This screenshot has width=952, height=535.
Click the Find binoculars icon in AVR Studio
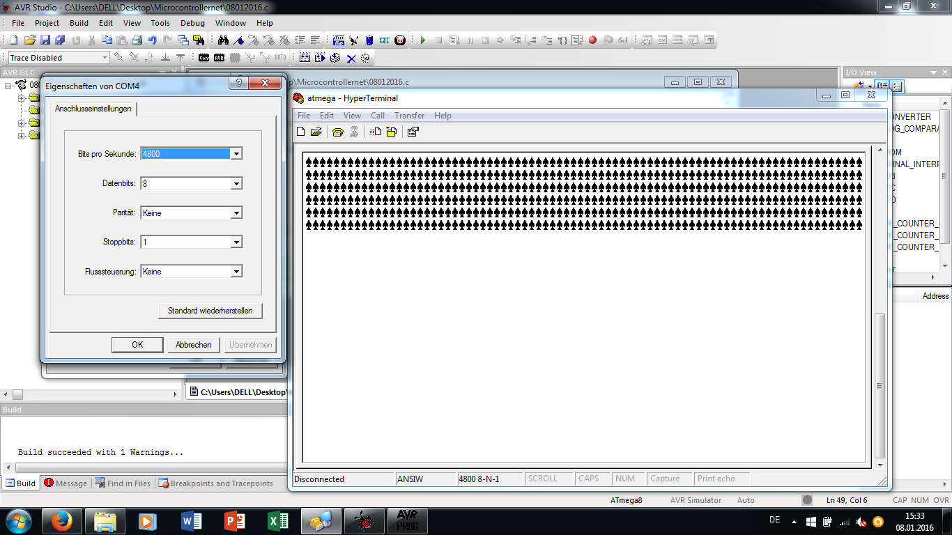(x=224, y=40)
